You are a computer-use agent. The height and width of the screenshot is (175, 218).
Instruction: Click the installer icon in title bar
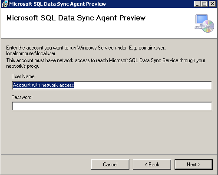point(5,4)
